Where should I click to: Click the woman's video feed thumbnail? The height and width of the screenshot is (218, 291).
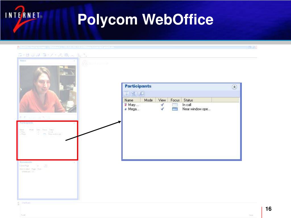tap(48, 89)
